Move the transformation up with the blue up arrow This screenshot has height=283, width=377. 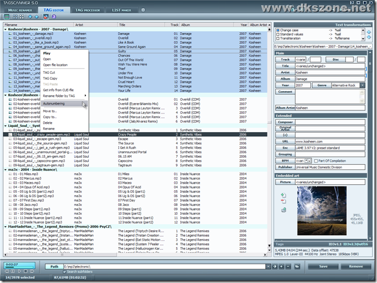369,32
